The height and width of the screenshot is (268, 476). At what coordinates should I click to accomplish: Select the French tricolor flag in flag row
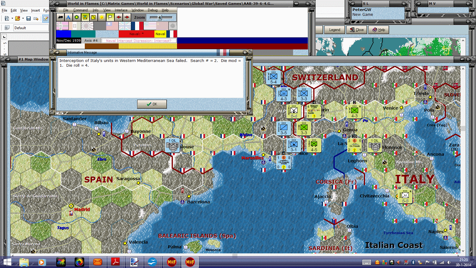click(137, 26)
